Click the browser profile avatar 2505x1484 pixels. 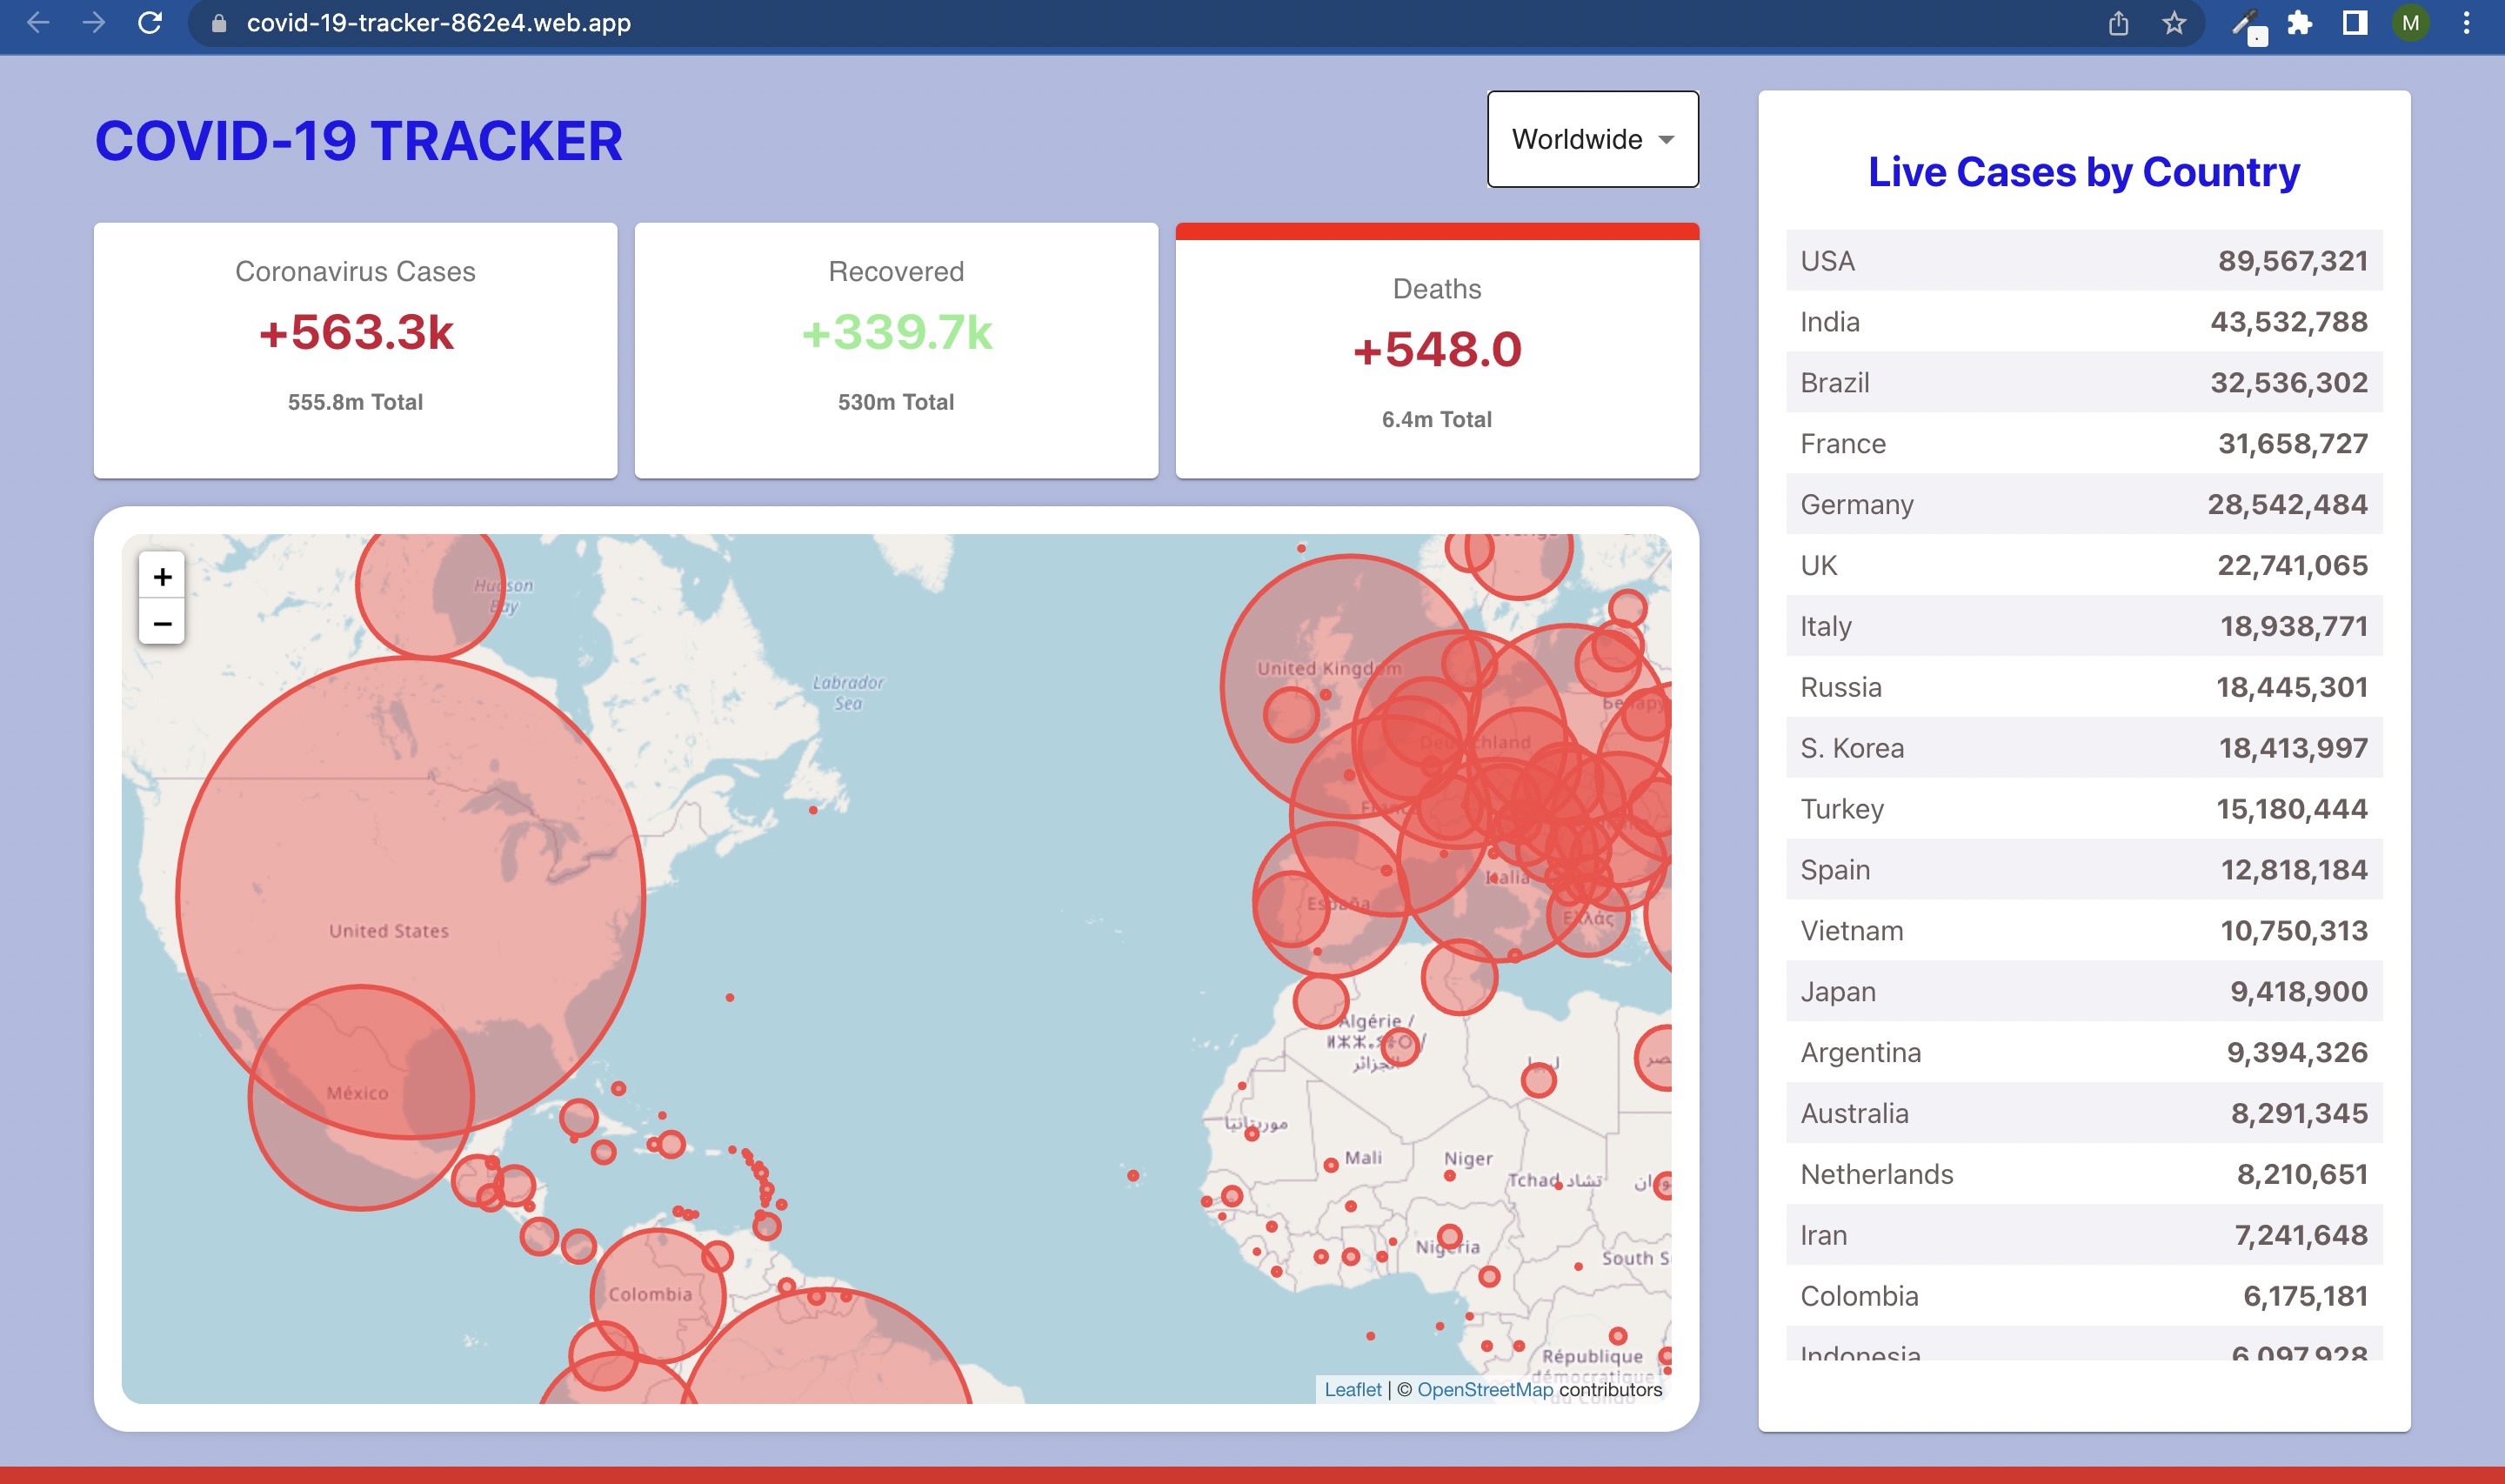click(x=2411, y=23)
